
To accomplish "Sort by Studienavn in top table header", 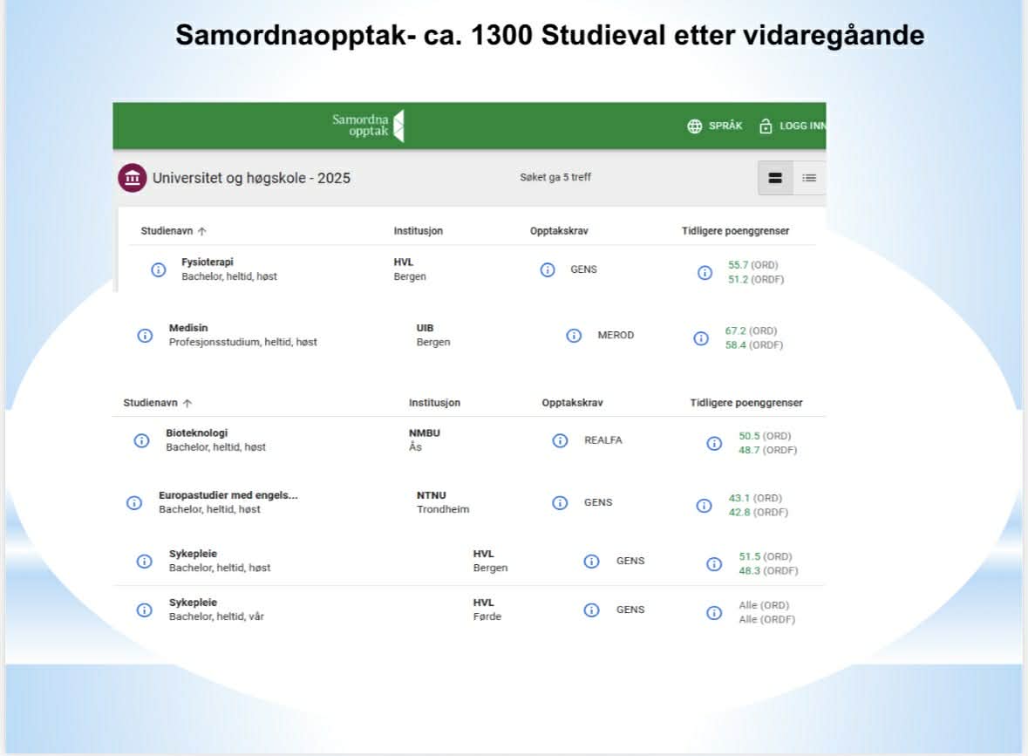I will pyautogui.click(x=173, y=231).
